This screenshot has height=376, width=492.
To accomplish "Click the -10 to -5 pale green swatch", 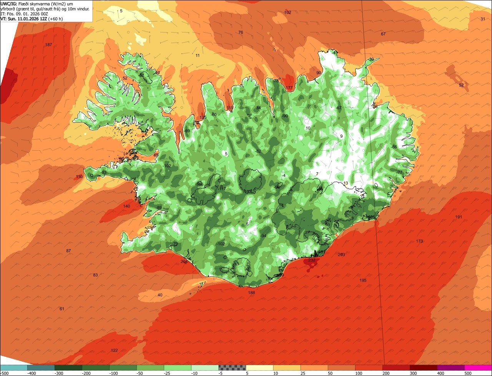I will coord(204,367).
